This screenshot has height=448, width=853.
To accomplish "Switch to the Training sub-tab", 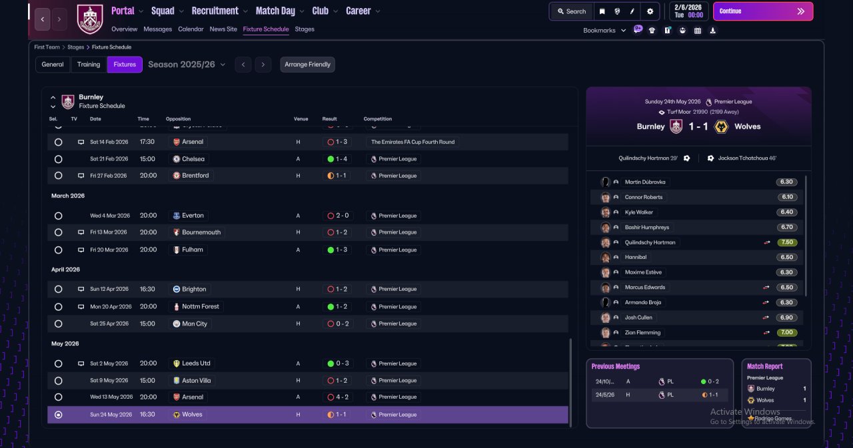I will click(x=89, y=65).
